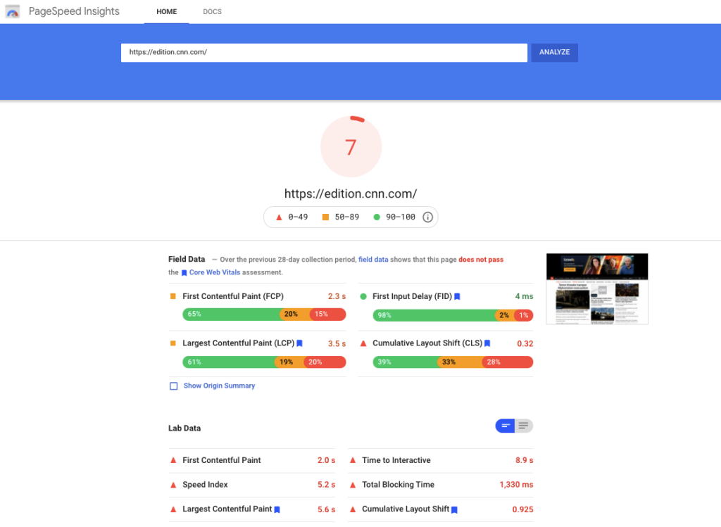The width and height of the screenshot is (721, 527).
Task: Click the red triangle beside Speed Index
Action: click(173, 485)
